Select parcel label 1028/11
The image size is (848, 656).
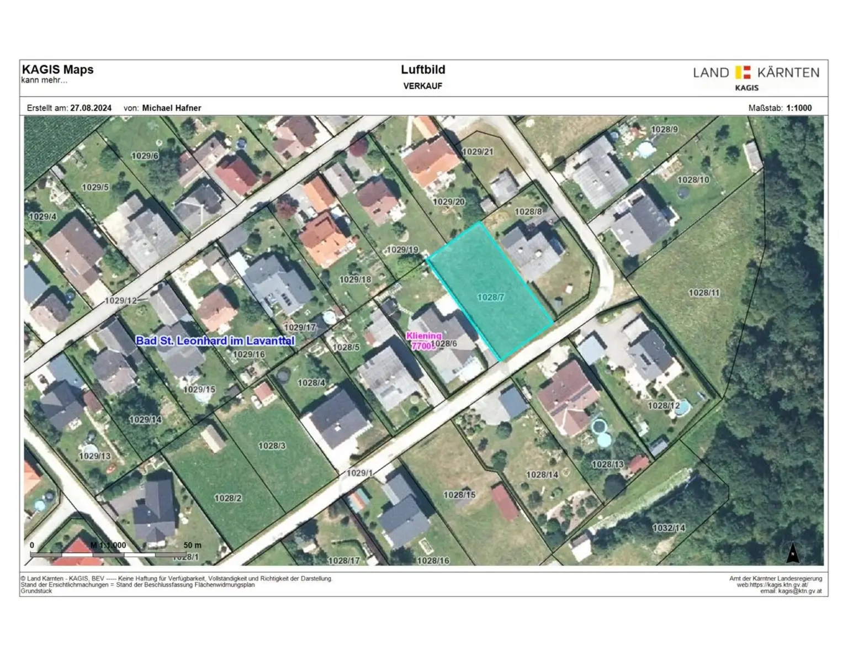704,293
